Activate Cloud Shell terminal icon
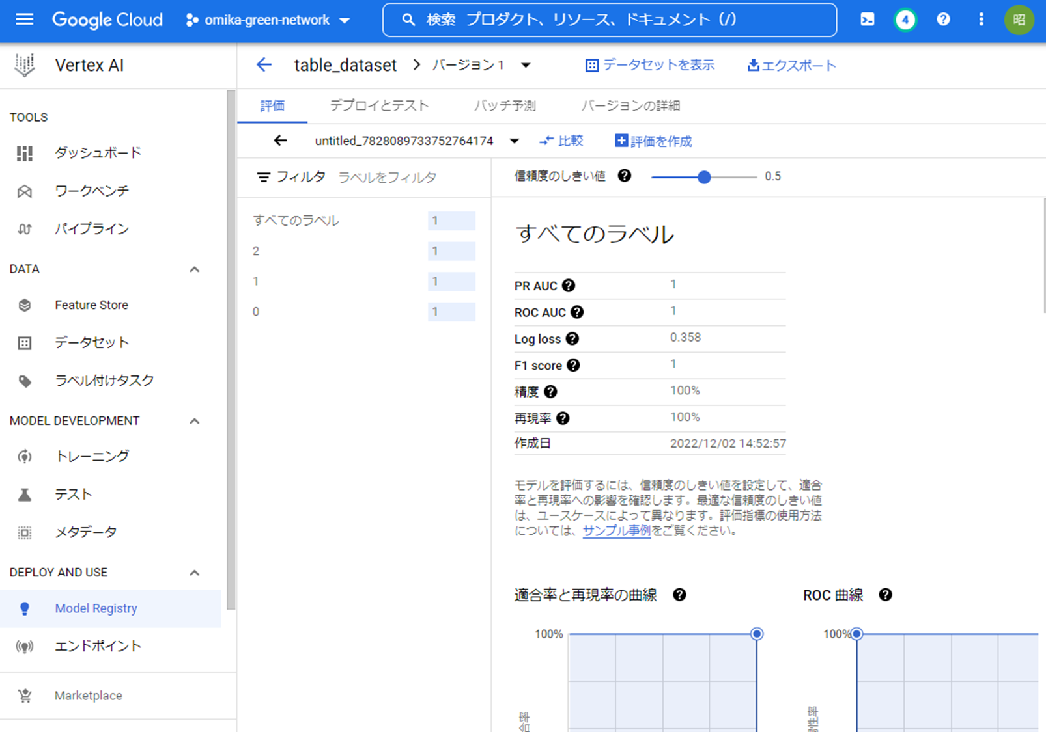This screenshot has height=732, width=1046. pyautogui.click(x=868, y=20)
